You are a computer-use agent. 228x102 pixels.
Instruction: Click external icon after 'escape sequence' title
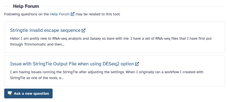pyautogui.click(x=83, y=30)
